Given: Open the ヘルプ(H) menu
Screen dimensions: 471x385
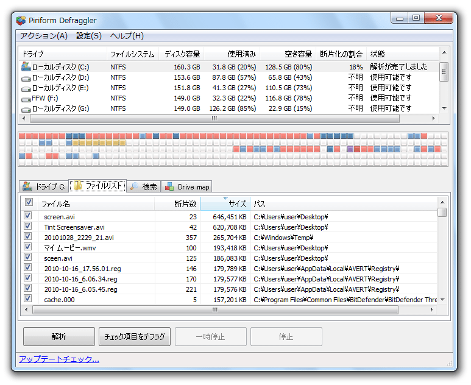Looking at the screenshot, I should point(127,36).
